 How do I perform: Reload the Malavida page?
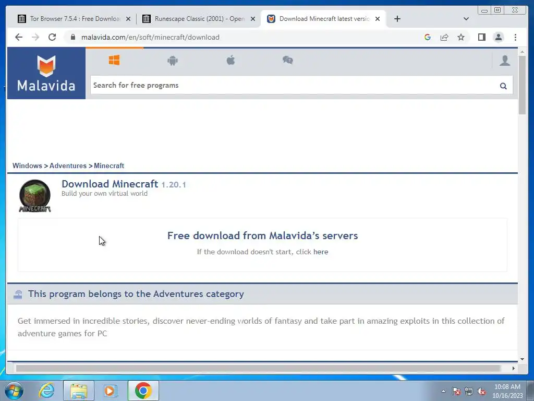(52, 37)
